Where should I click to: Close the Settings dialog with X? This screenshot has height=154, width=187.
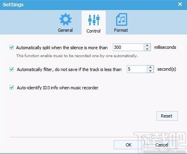tap(180, 4)
